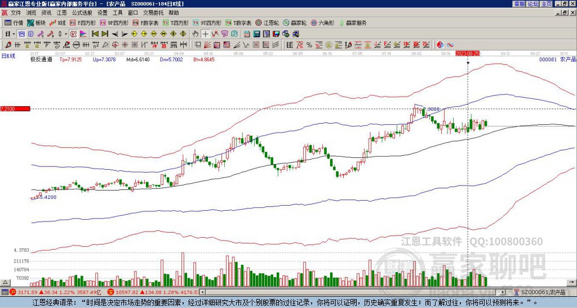Open the 交易委托 menu
The width and height of the screenshot is (577, 308).
(153, 13)
